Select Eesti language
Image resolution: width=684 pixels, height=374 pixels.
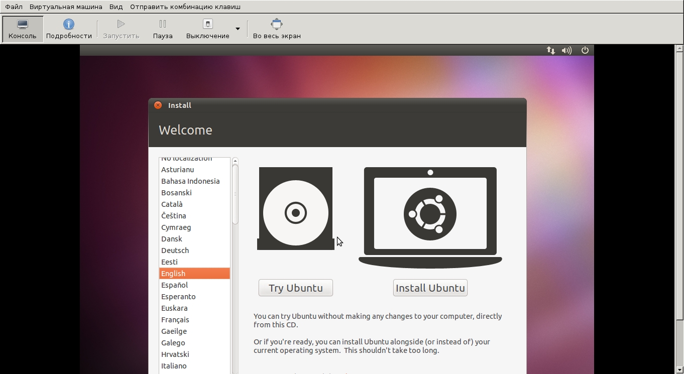[x=194, y=262]
